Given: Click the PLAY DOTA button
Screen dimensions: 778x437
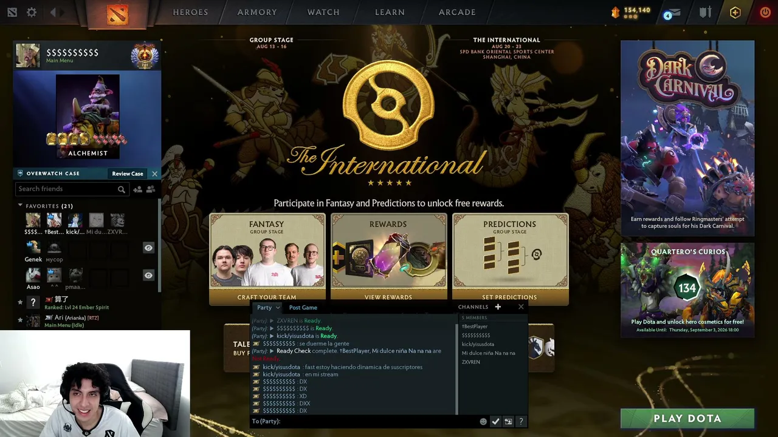Looking at the screenshot, I should [687, 419].
